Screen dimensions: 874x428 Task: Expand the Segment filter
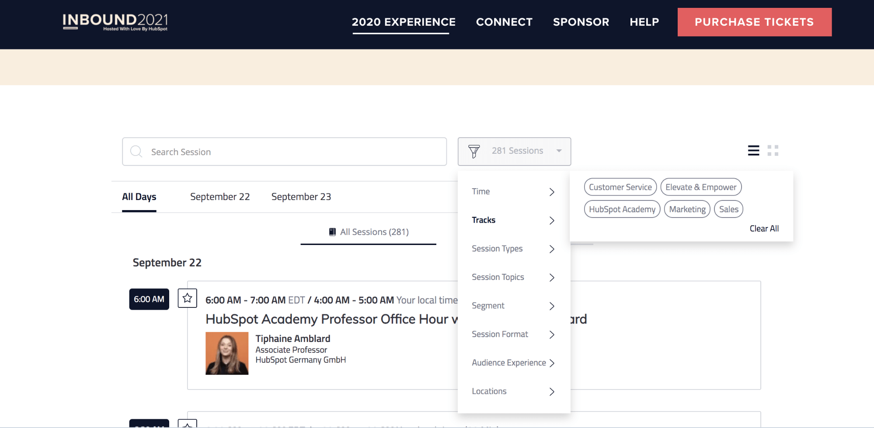(x=514, y=306)
